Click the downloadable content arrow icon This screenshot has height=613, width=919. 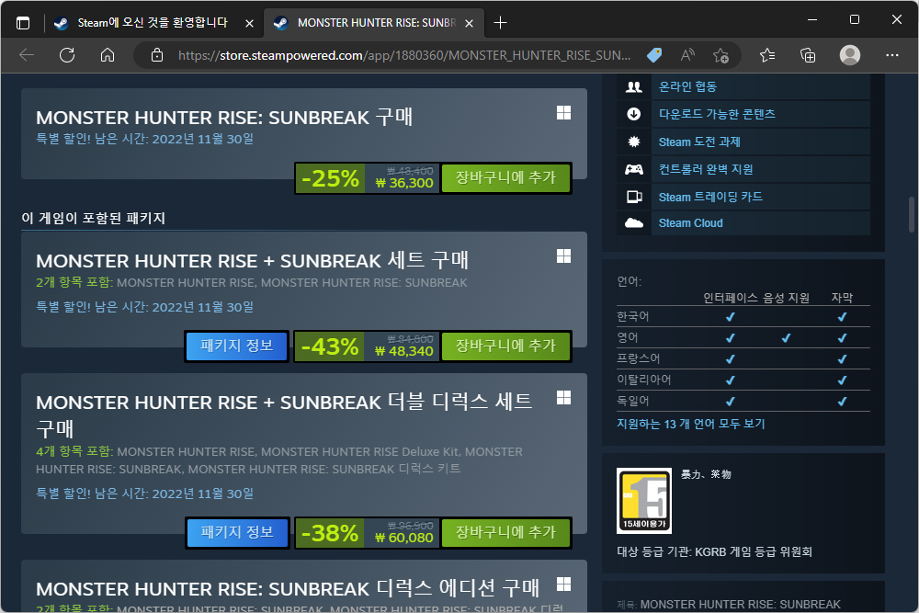pos(633,114)
